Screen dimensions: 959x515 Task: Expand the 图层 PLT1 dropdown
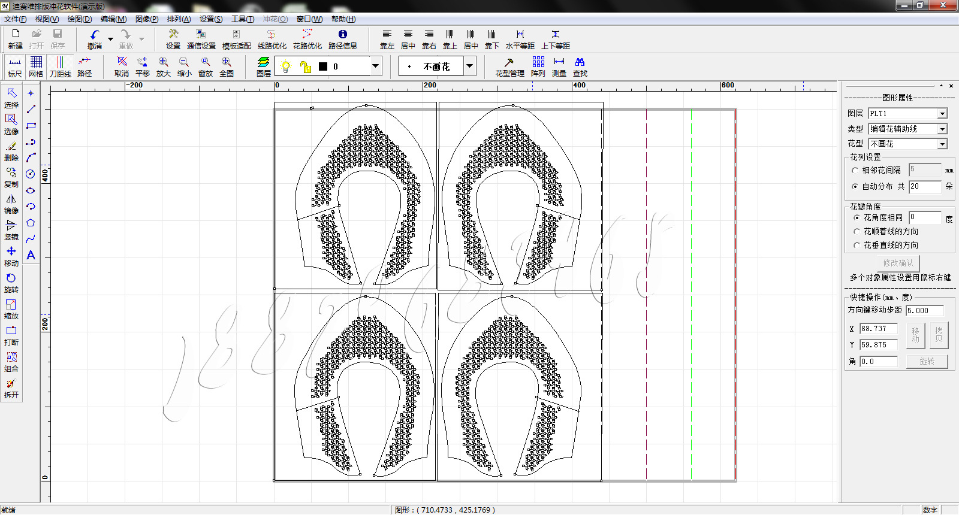[x=942, y=114]
